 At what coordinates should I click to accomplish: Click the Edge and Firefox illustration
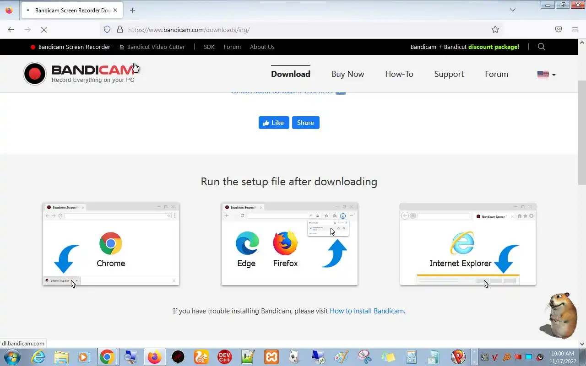289,244
